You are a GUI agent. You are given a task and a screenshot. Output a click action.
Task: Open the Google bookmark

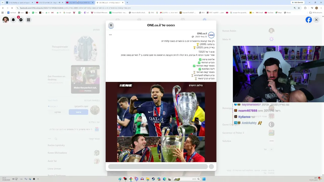(67, 13)
